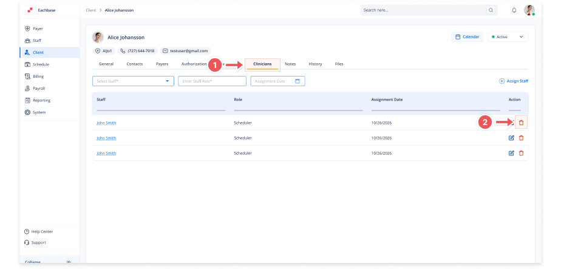
Task: Switch to the General tab
Action: [x=106, y=64]
